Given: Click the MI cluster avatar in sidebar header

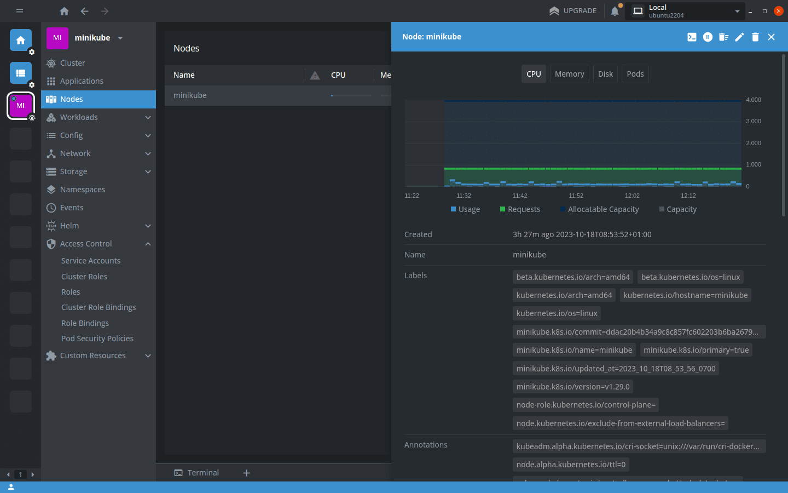Looking at the screenshot, I should [x=57, y=38].
